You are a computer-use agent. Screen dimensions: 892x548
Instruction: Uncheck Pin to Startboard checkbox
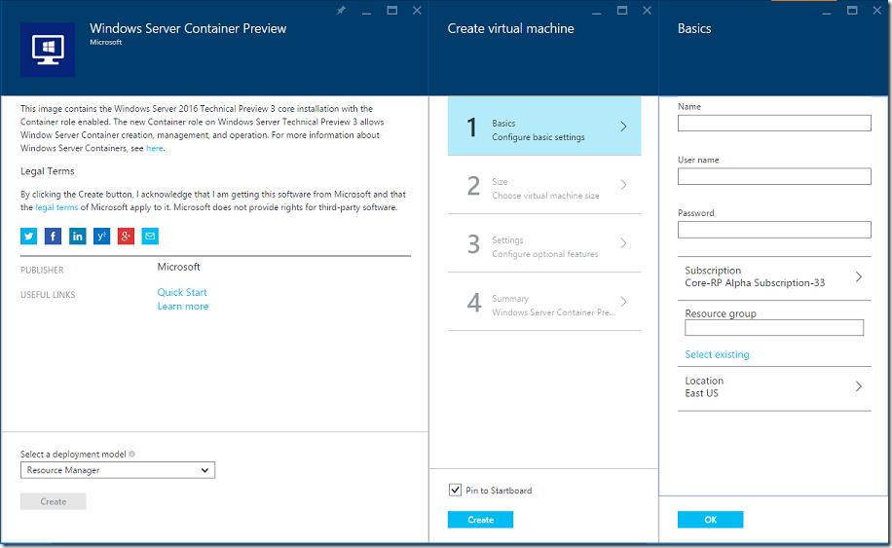tap(455, 490)
